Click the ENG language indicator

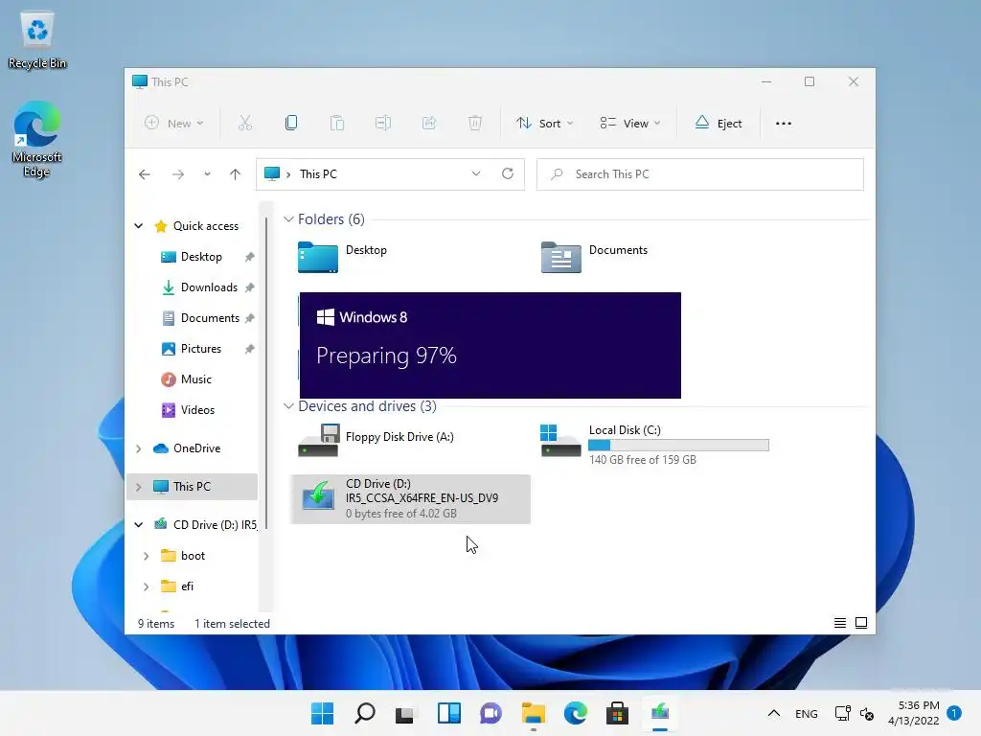pos(807,713)
